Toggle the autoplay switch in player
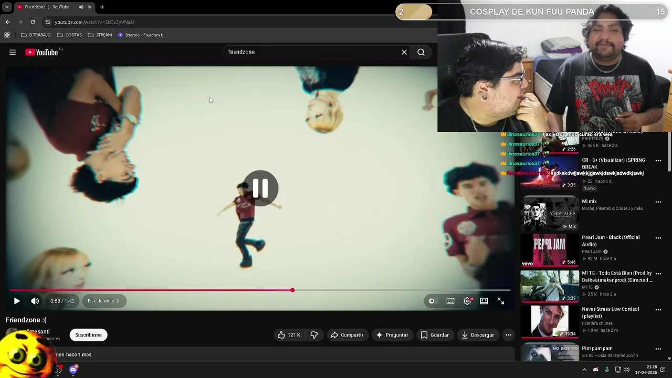 coord(432,301)
